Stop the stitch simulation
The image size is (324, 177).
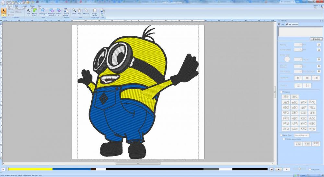point(286,169)
